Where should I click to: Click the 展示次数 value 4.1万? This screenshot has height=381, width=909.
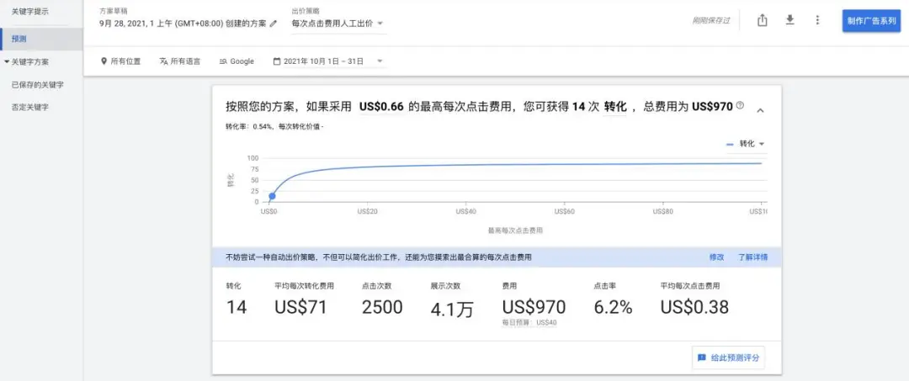pos(452,310)
